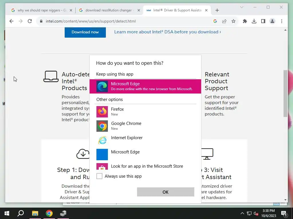Bookmark this page with the star icon

[233, 21]
